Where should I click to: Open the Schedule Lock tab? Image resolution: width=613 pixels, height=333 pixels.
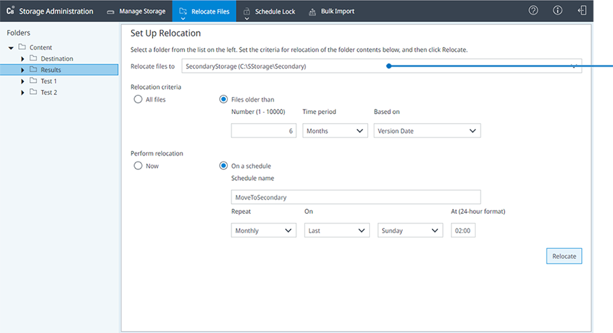point(269,12)
